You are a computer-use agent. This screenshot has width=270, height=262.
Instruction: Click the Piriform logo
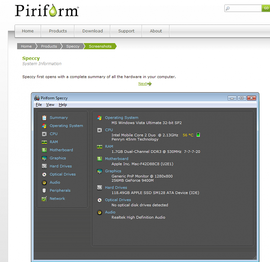tap(47, 10)
